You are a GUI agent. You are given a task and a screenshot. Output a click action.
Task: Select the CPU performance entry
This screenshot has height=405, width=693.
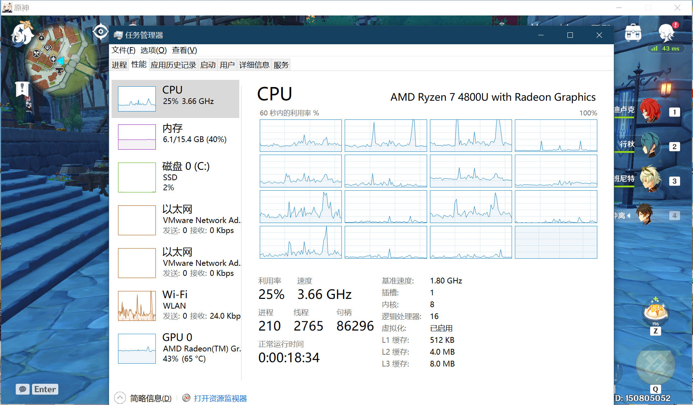[176, 99]
